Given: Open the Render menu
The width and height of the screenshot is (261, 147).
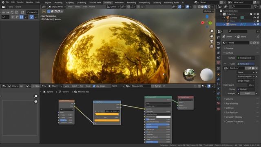Looking at the screenshot, I should (x=20, y=2).
